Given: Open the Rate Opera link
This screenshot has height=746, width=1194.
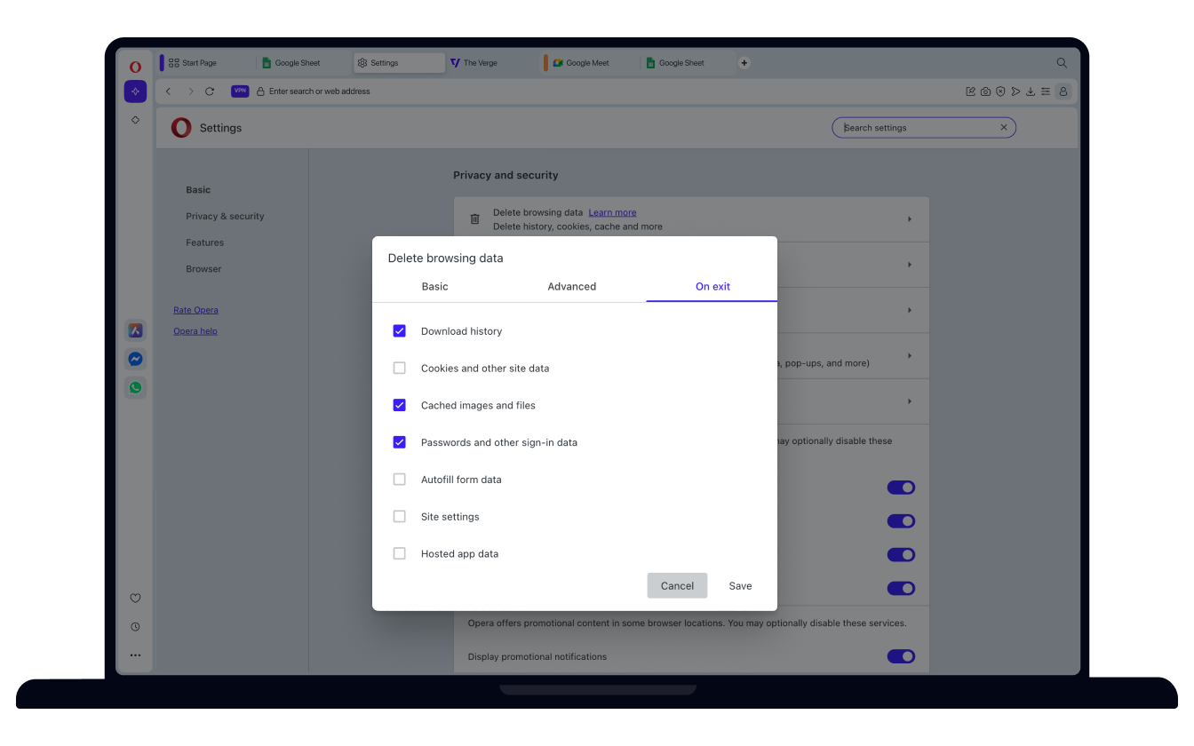Looking at the screenshot, I should point(195,309).
